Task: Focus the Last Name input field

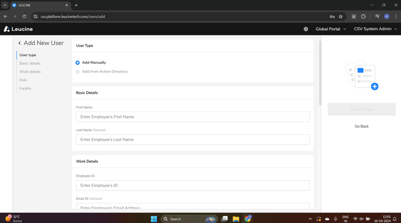Action: pos(192,139)
